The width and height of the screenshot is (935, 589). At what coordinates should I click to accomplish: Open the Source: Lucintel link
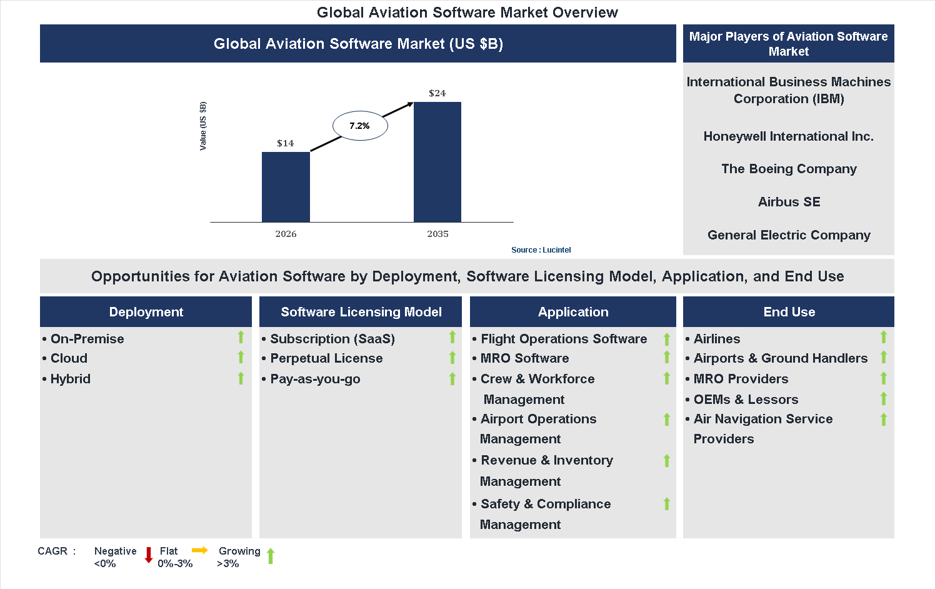click(x=541, y=249)
